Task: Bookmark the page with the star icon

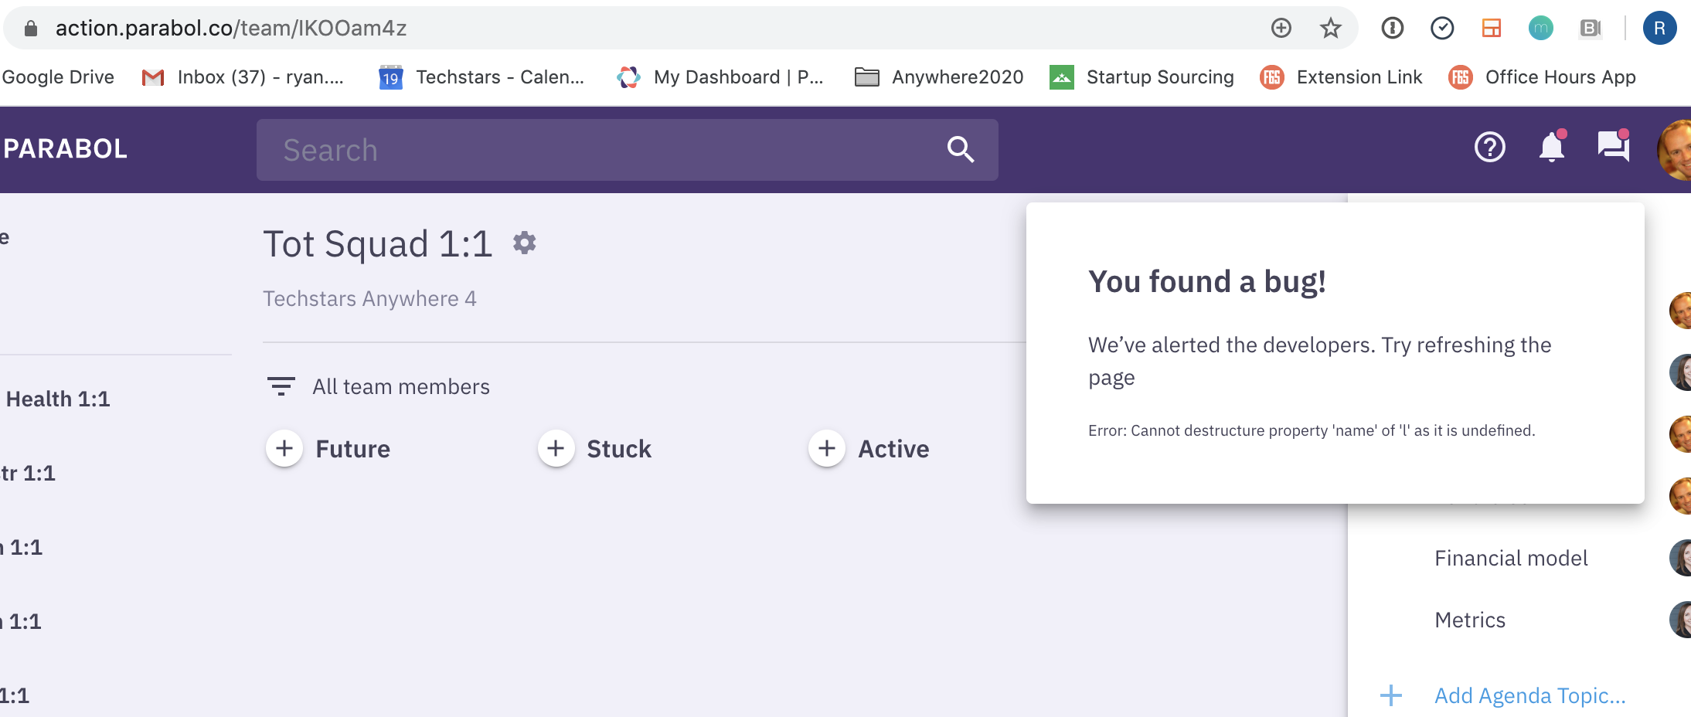Action: 1330,28
